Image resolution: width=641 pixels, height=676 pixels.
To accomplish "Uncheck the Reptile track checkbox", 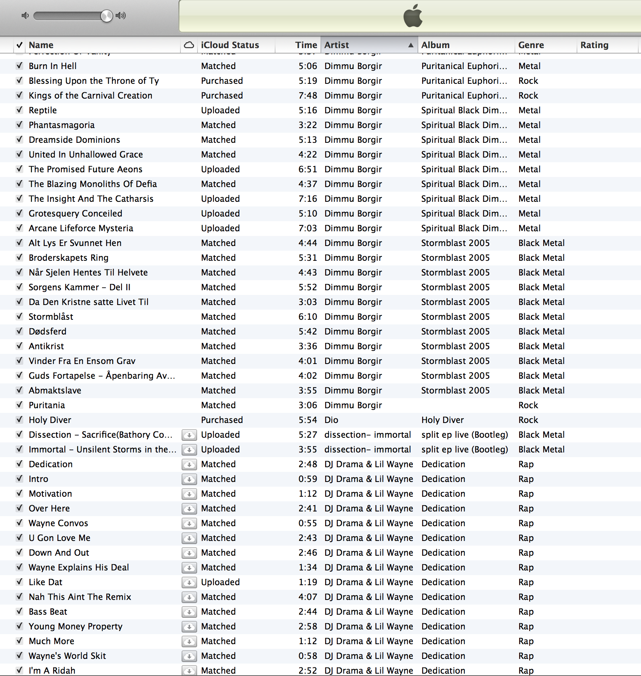I will click(x=19, y=110).
